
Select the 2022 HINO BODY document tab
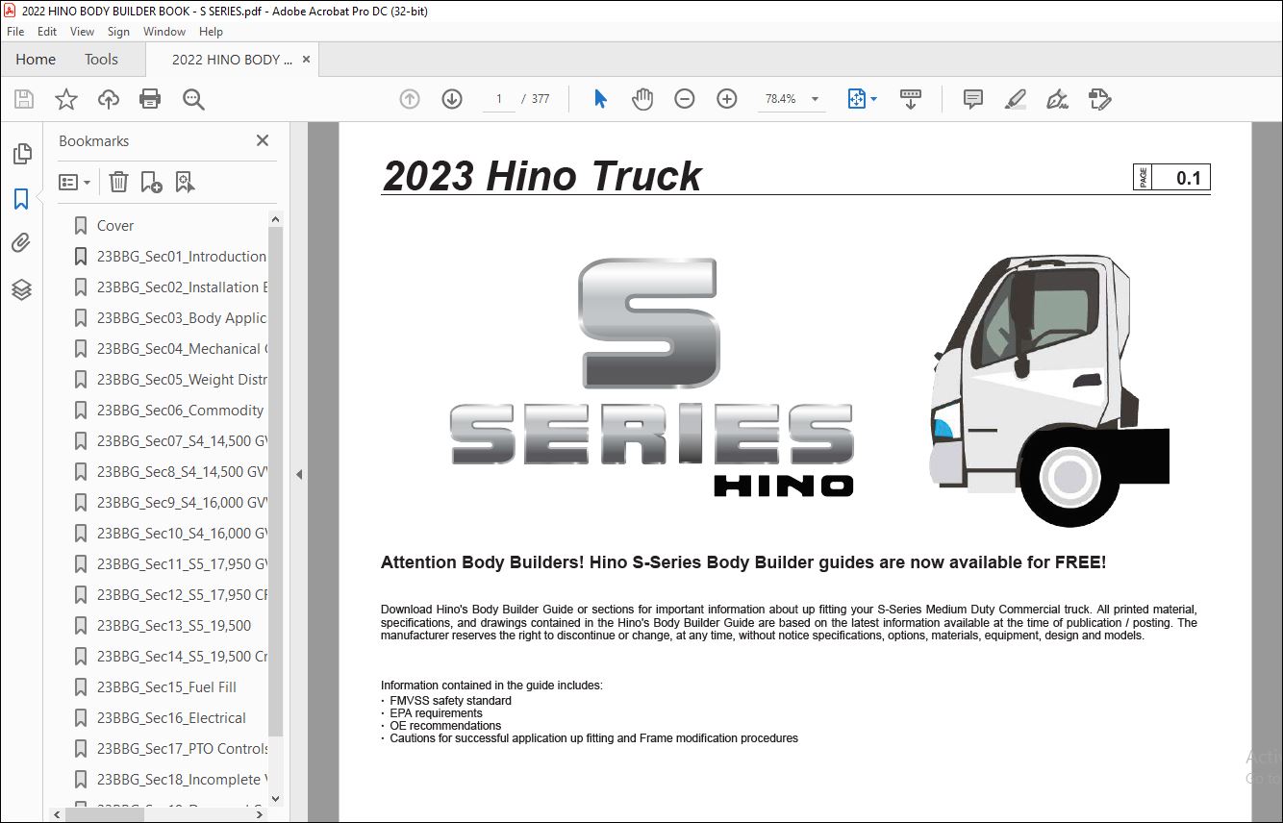pyautogui.click(x=232, y=59)
